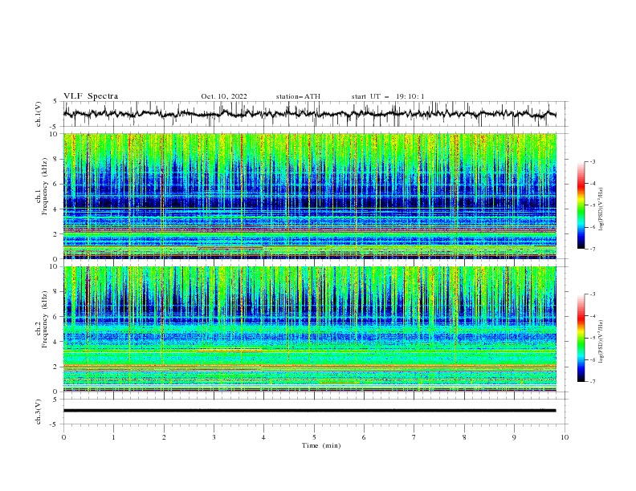
Task: Click time axis tick label "8"
Action: coord(464,437)
